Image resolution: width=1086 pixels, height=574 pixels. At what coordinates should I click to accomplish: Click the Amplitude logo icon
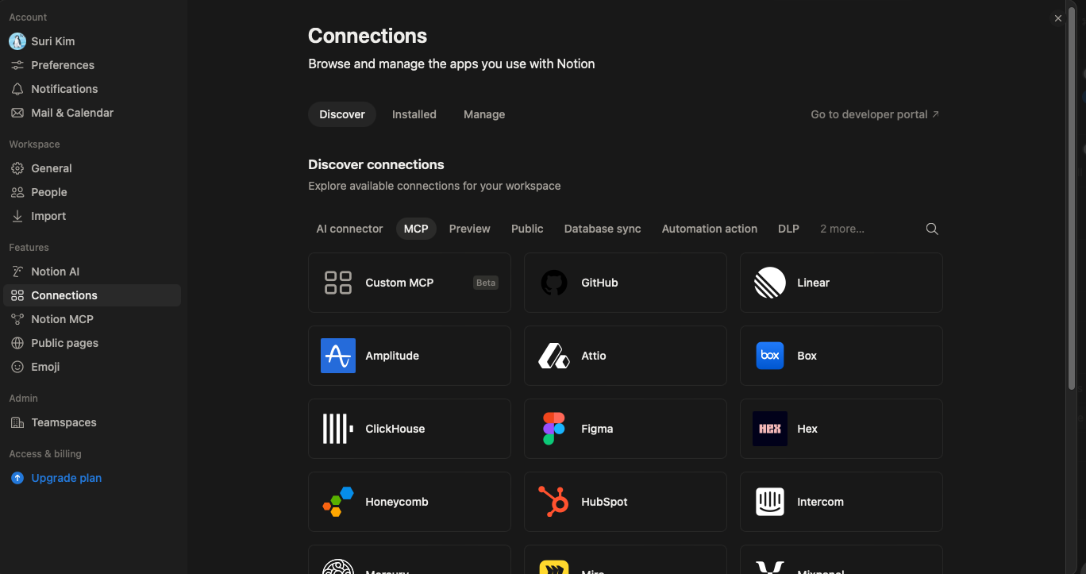click(x=338, y=356)
